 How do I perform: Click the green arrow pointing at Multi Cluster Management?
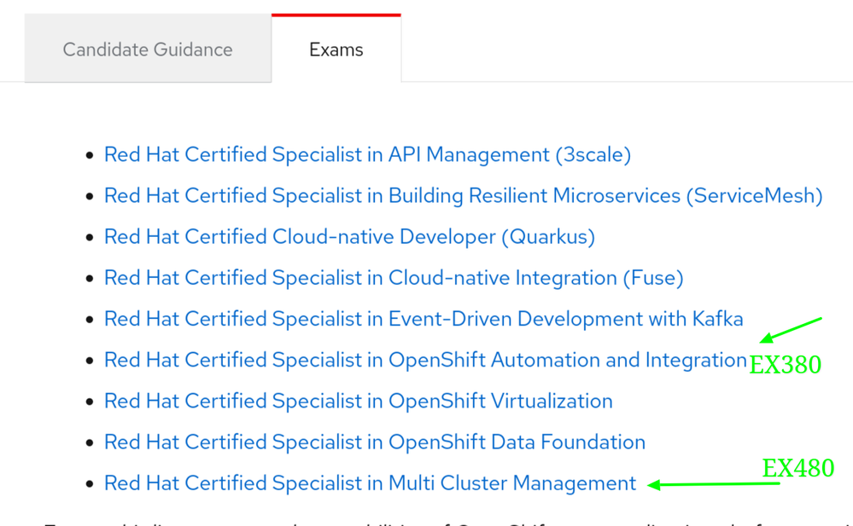pos(713,485)
